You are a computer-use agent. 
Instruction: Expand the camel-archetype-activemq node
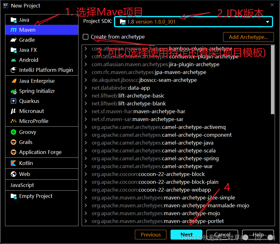(86, 127)
